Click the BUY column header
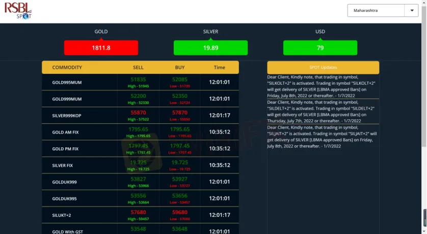This screenshot has width=427, height=234. (179, 67)
